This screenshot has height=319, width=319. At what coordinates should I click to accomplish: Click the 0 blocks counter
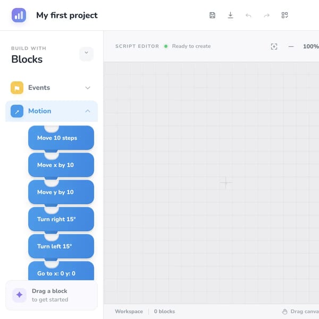(164, 312)
